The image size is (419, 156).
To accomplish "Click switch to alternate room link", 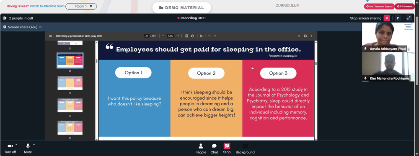I will pyautogui.click(x=47, y=6).
